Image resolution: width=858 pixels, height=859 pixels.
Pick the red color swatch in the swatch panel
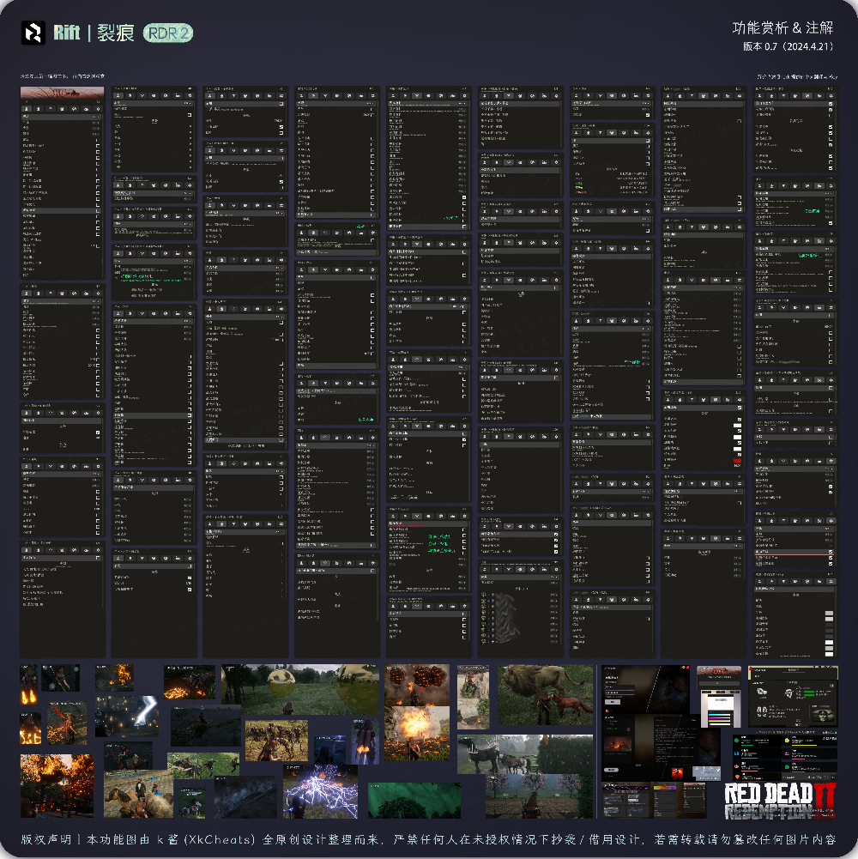point(737,462)
